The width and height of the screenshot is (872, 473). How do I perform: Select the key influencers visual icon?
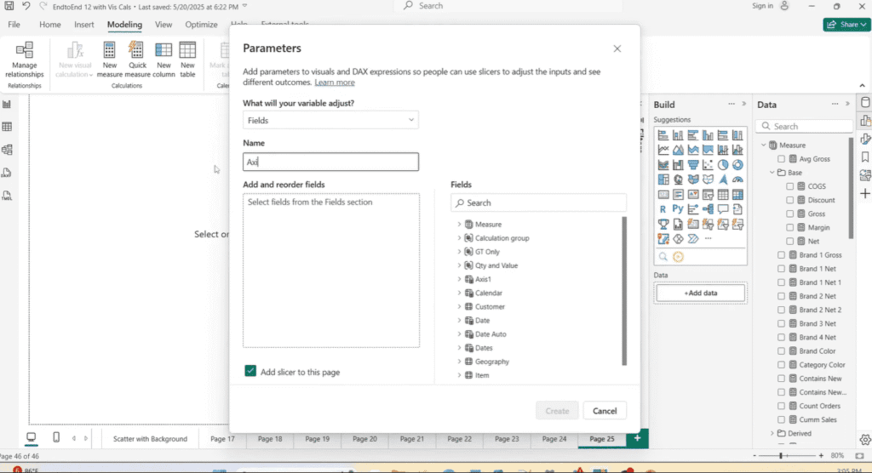pos(693,209)
